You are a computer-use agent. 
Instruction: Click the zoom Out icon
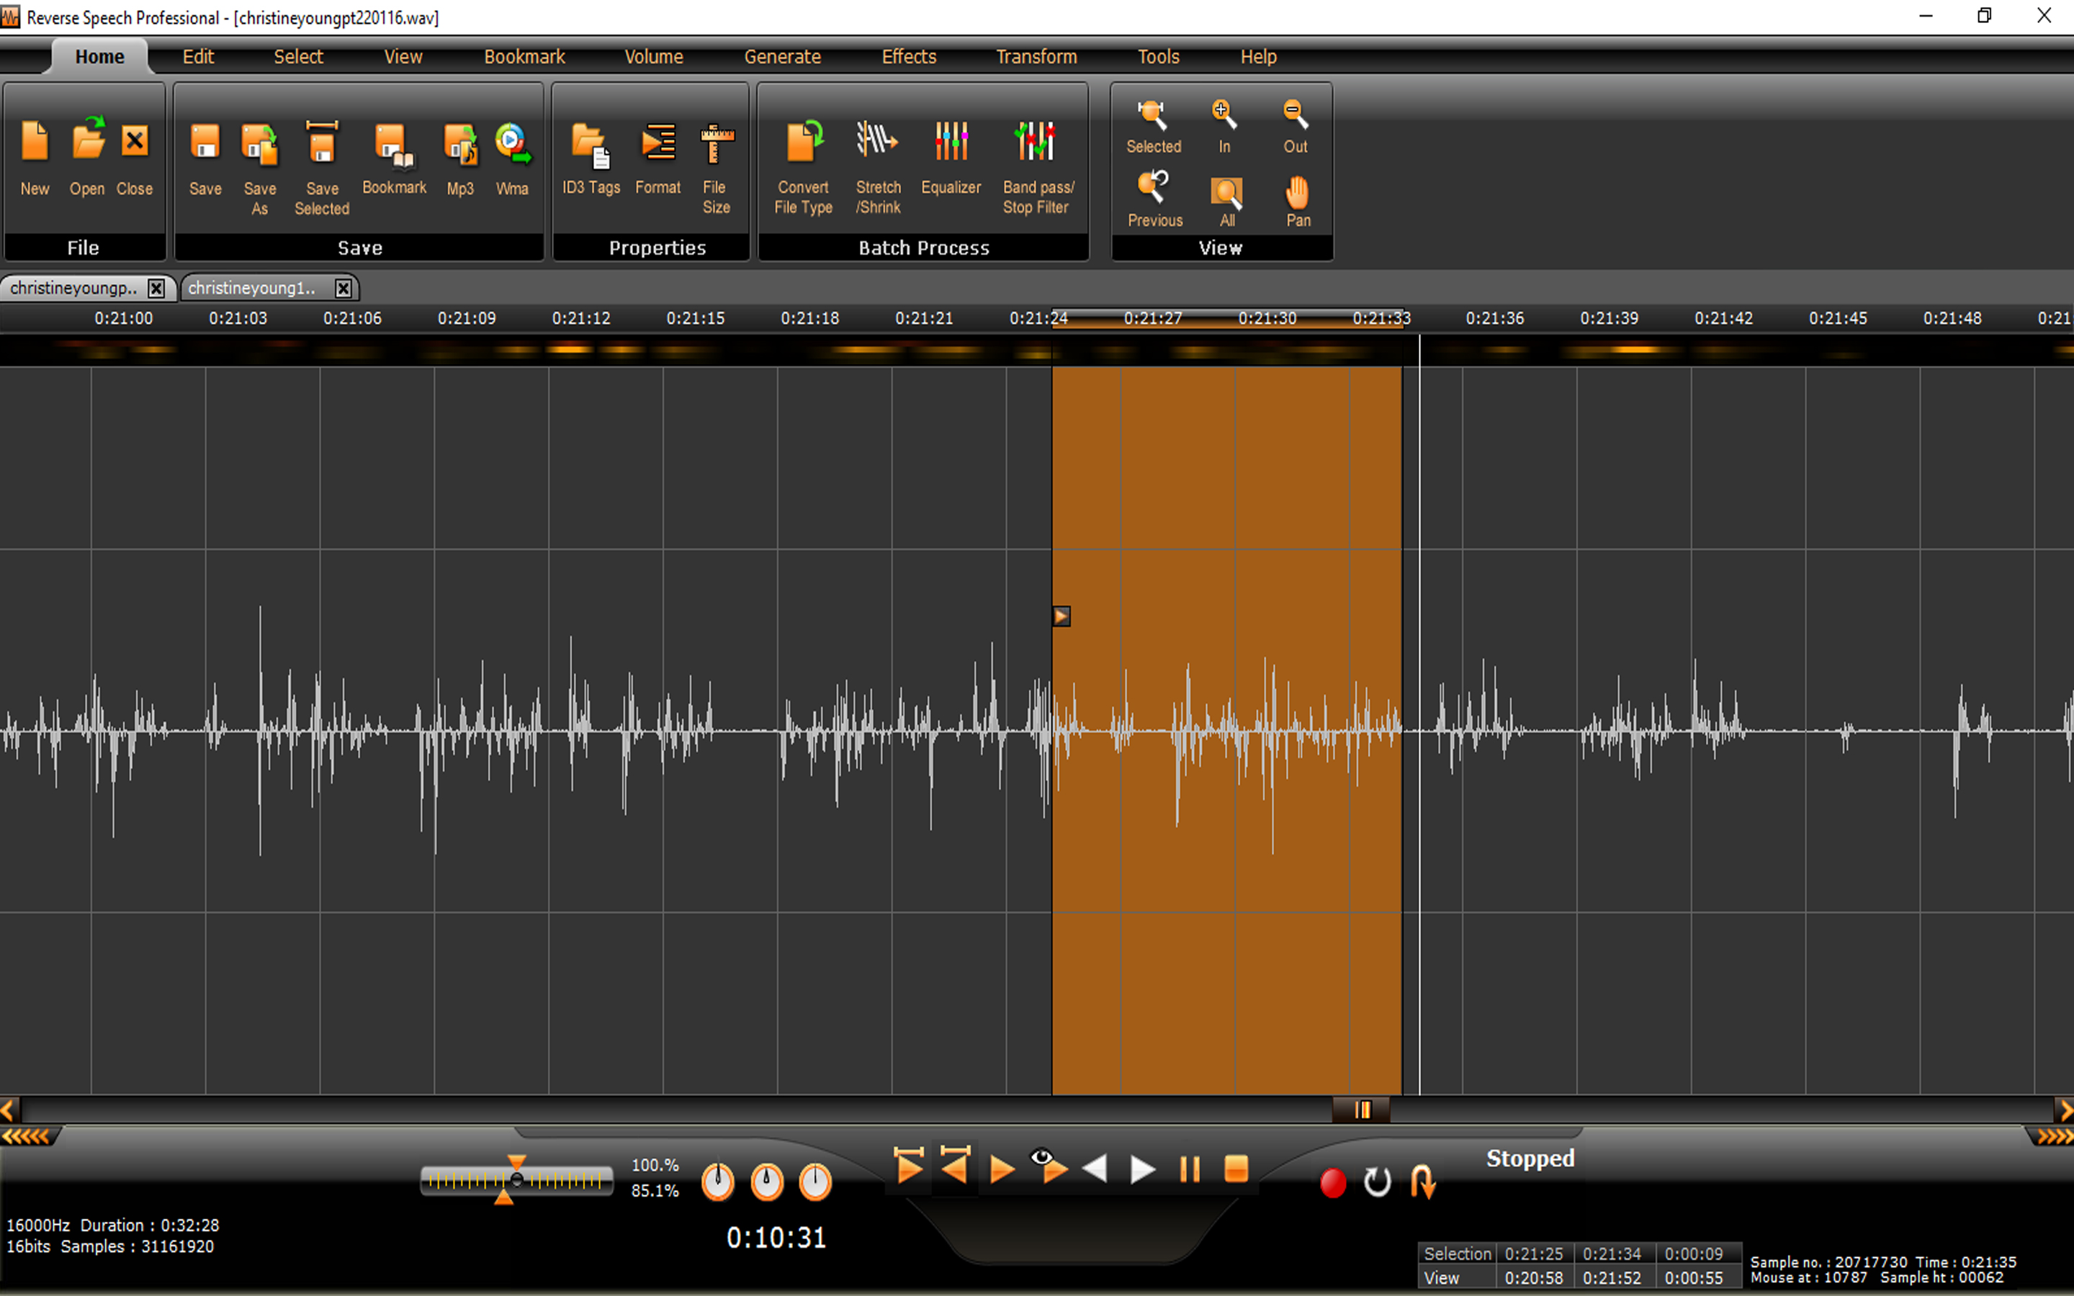pyautogui.click(x=1295, y=115)
